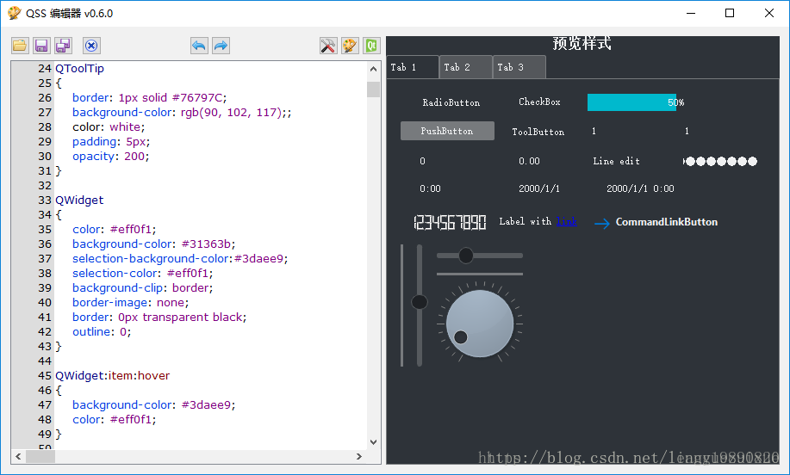Click the Save As double-floppy icon
The image size is (790, 475).
[x=63, y=46]
